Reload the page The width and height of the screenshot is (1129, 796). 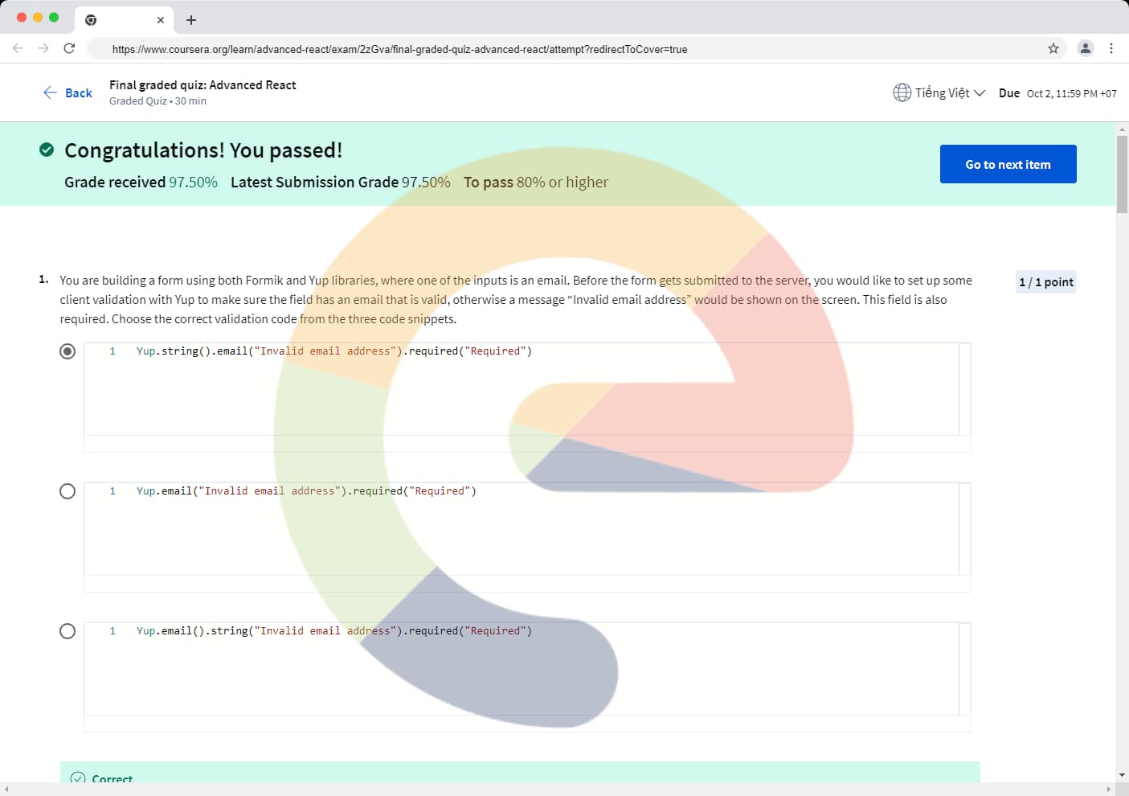click(69, 48)
